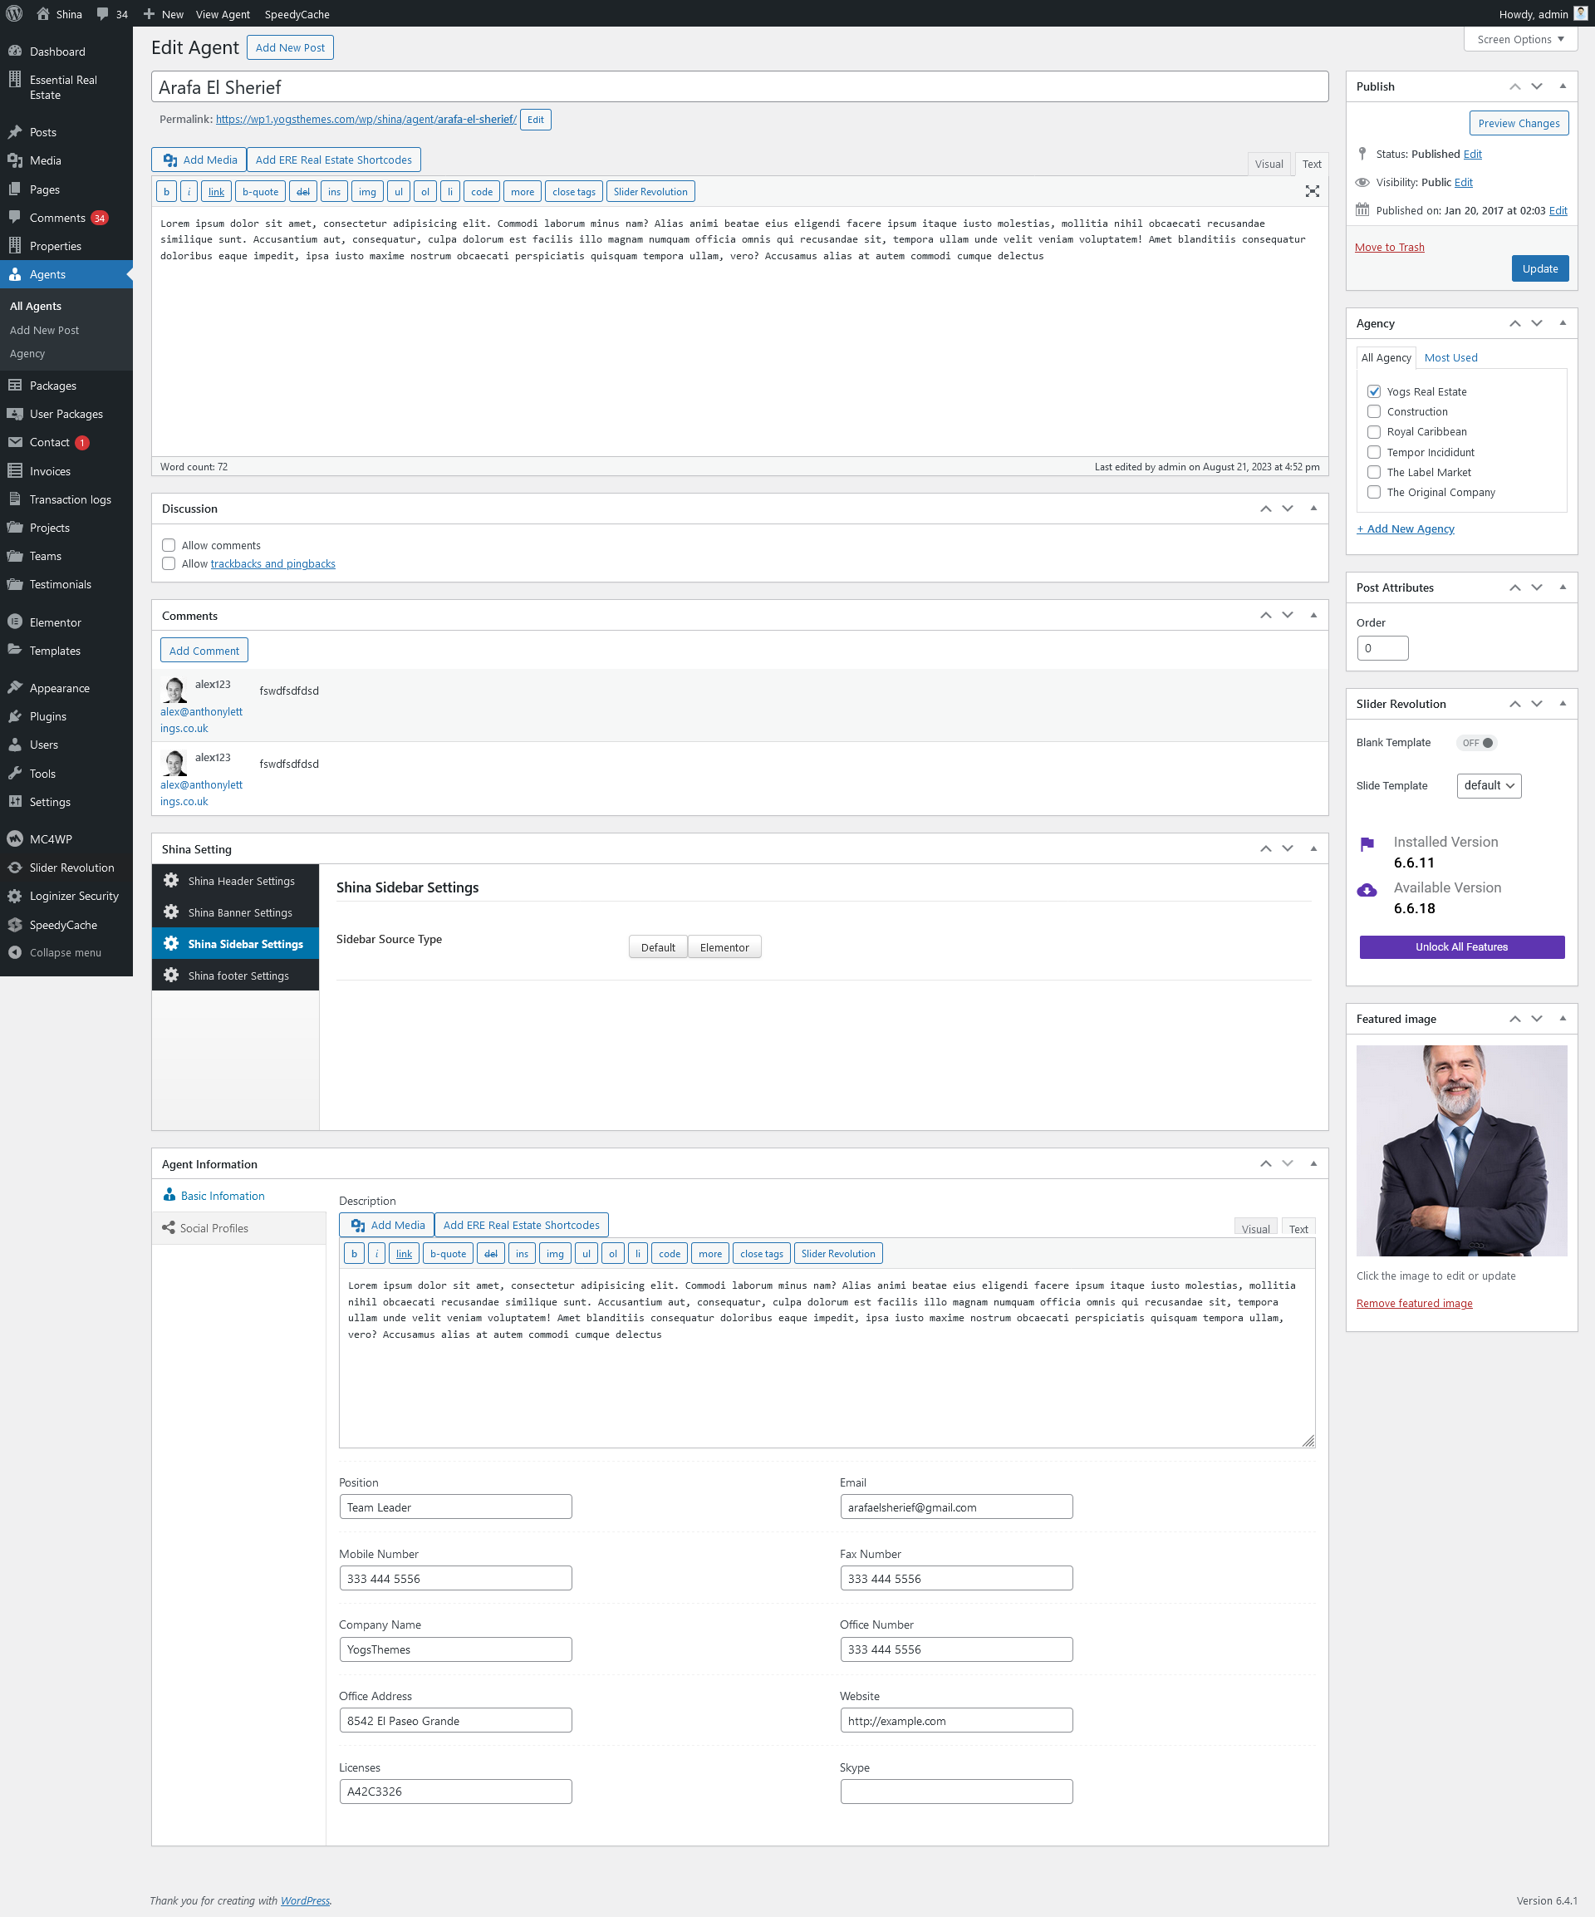Click the Slider Revolution sidebar icon

coord(15,868)
